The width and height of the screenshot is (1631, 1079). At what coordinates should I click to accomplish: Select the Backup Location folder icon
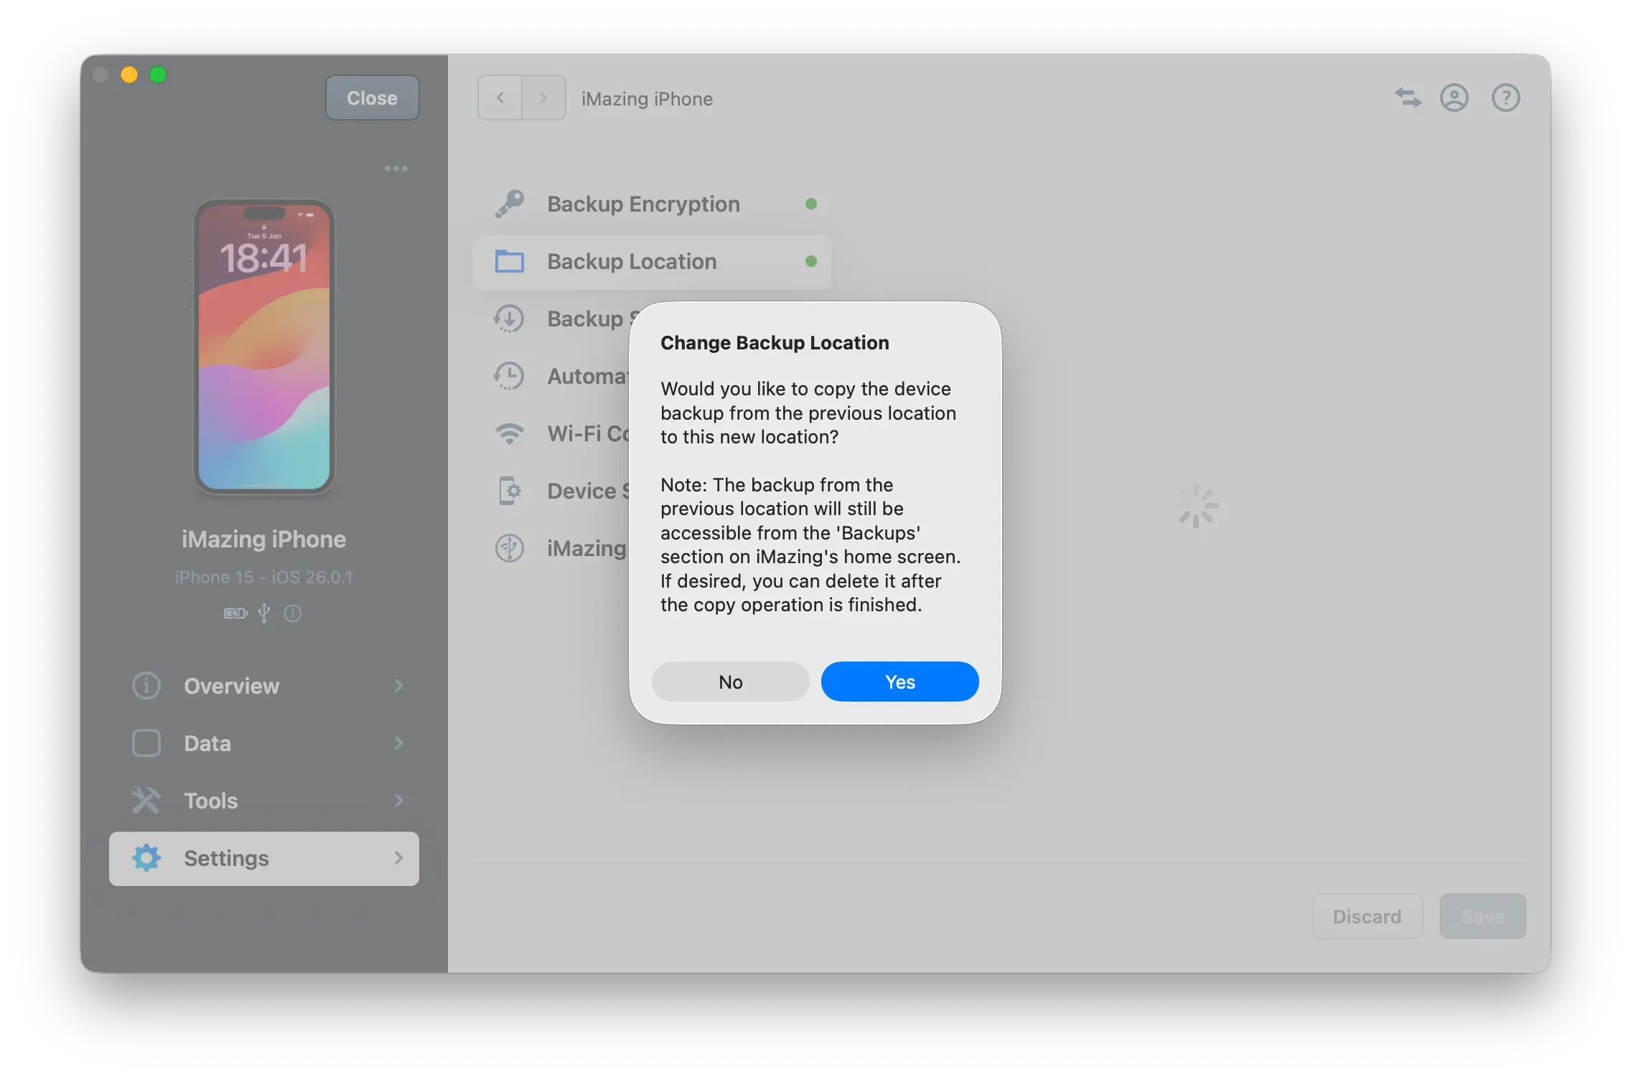coord(510,261)
